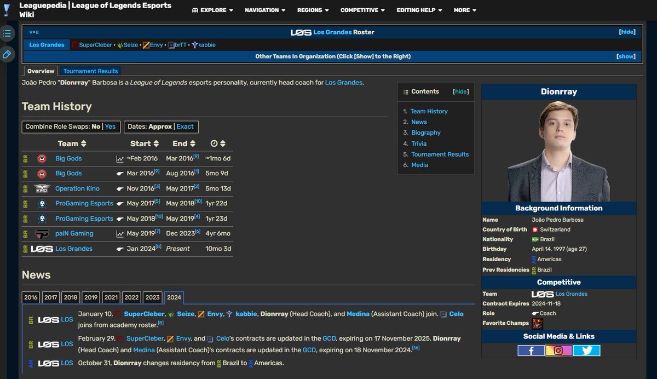657x379 pixels.
Task: Select the Overview tab
Action: tap(41, 71)
